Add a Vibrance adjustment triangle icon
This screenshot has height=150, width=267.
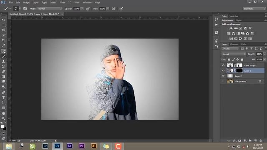(x=250, y=28)
